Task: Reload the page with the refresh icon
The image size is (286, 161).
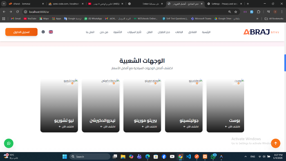Action: (x=18, y=12)
